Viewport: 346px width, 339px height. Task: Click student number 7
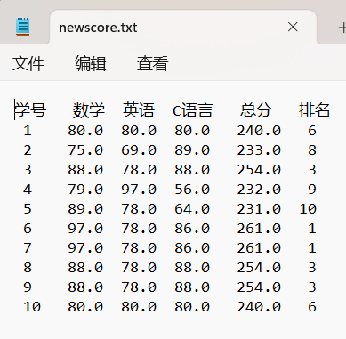coord(28,248)
